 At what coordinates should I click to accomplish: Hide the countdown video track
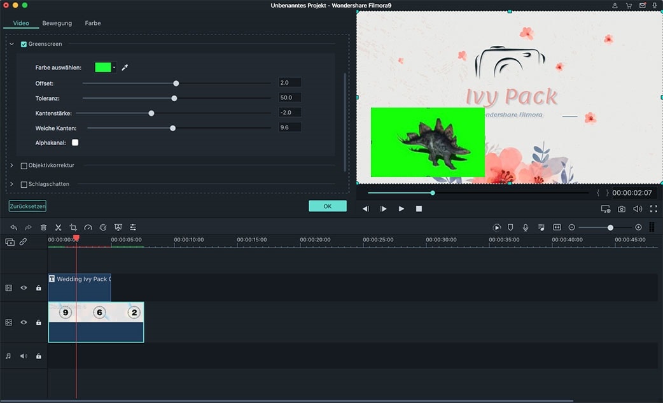(24, 322)
